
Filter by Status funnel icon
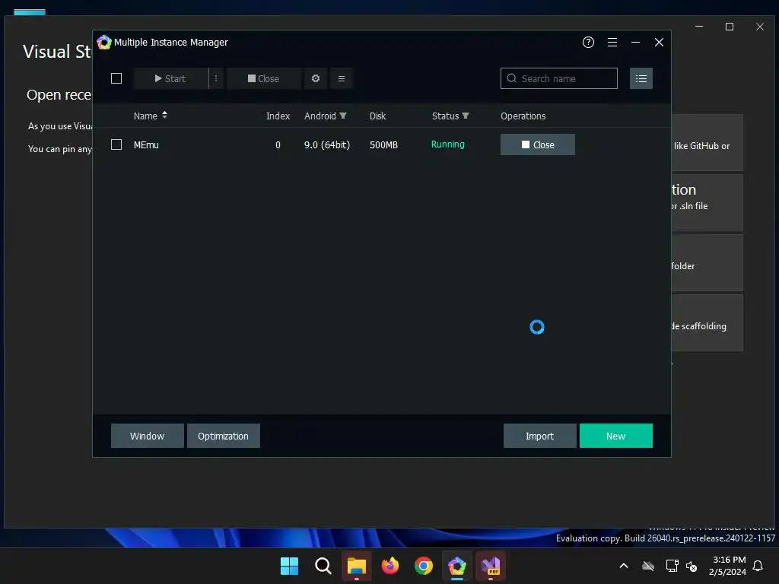[466, 116]
